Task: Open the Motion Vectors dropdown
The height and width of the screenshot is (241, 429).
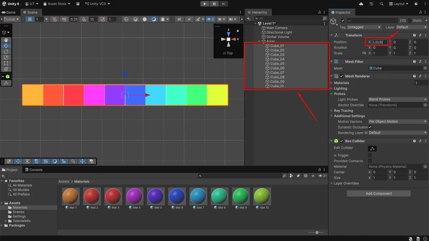Action: 398,121
